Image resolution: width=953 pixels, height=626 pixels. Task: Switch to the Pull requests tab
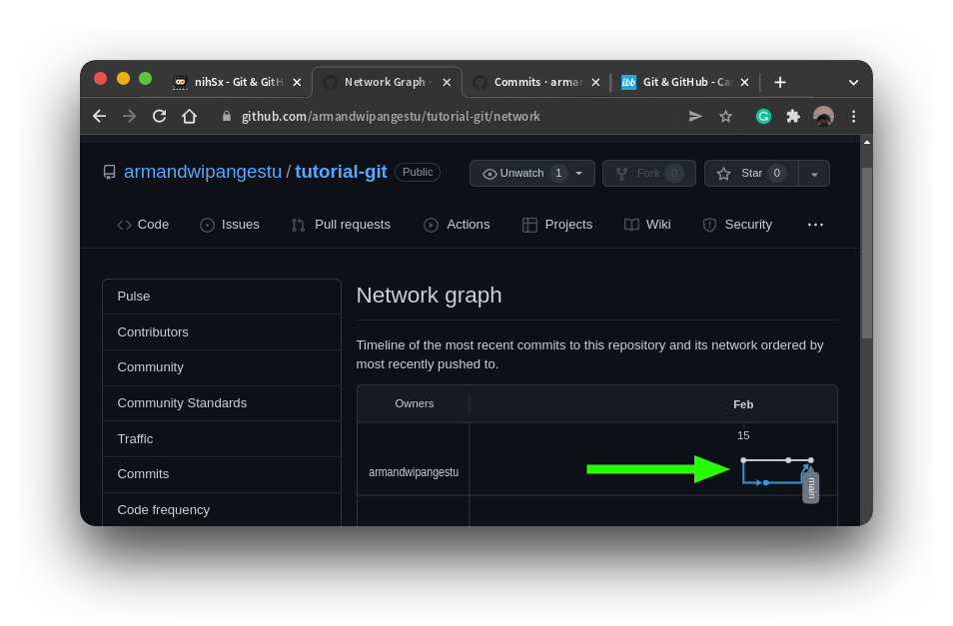click(341, 225)
